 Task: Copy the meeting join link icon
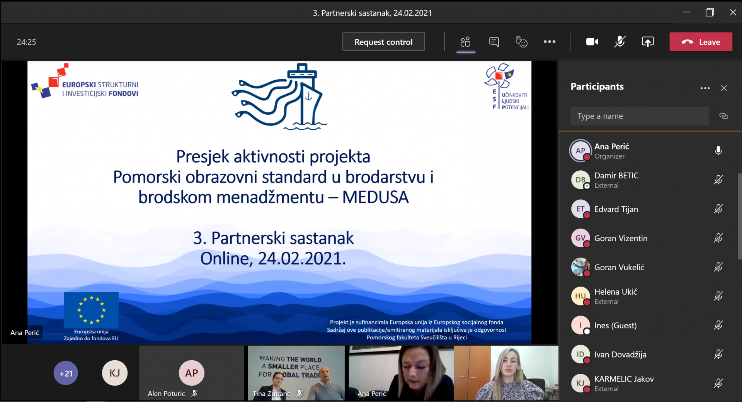[723, 116]
